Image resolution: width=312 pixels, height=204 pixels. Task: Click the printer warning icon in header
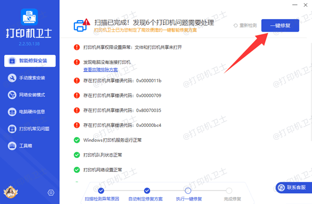click(x=82, y=25)
